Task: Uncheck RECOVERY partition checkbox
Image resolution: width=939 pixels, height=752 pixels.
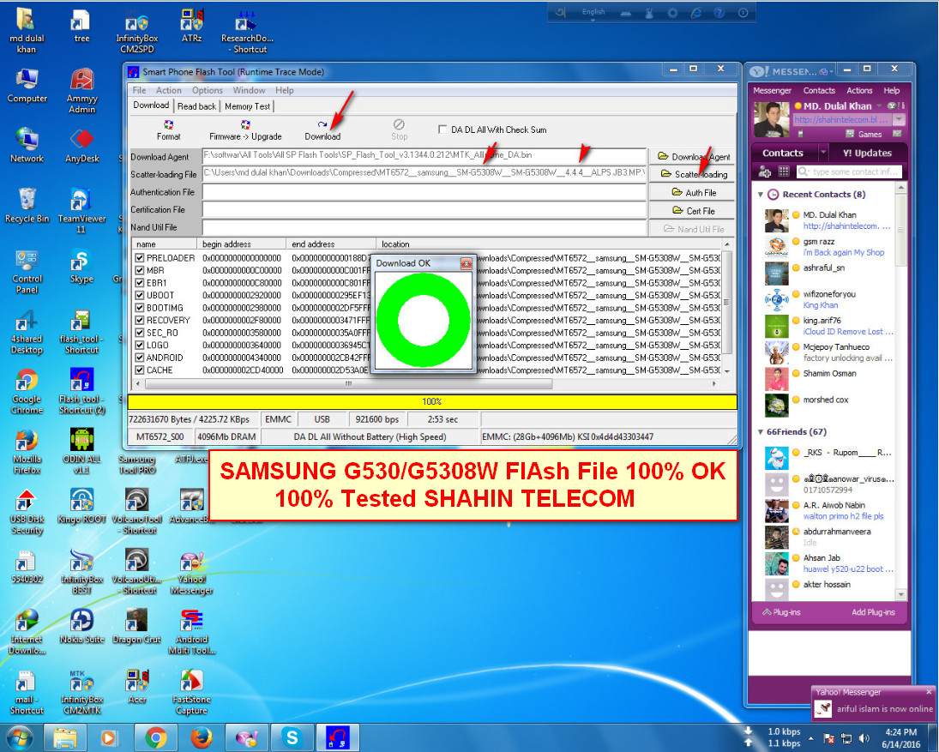Action: (x=140, y=321)
